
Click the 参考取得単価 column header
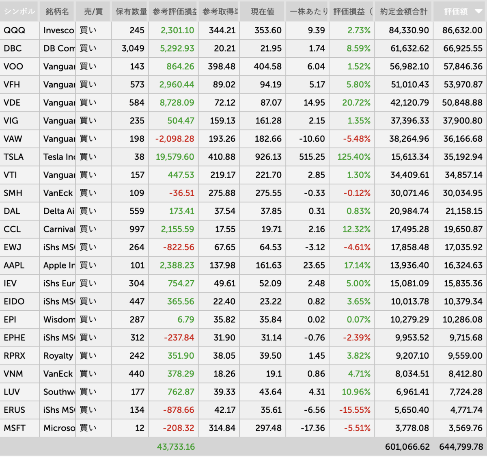pos(219,11)
